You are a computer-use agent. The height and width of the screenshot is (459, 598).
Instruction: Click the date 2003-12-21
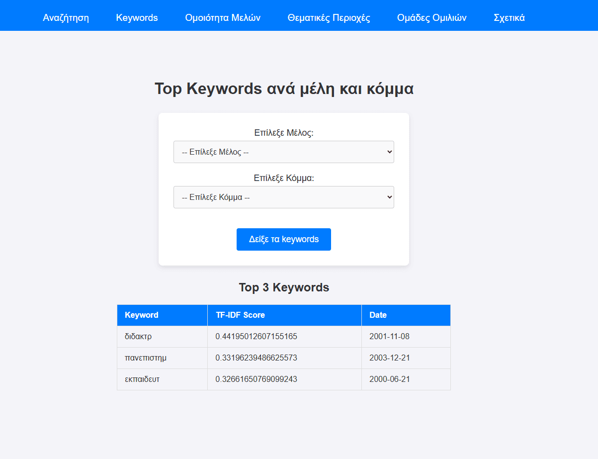point(390,358)
